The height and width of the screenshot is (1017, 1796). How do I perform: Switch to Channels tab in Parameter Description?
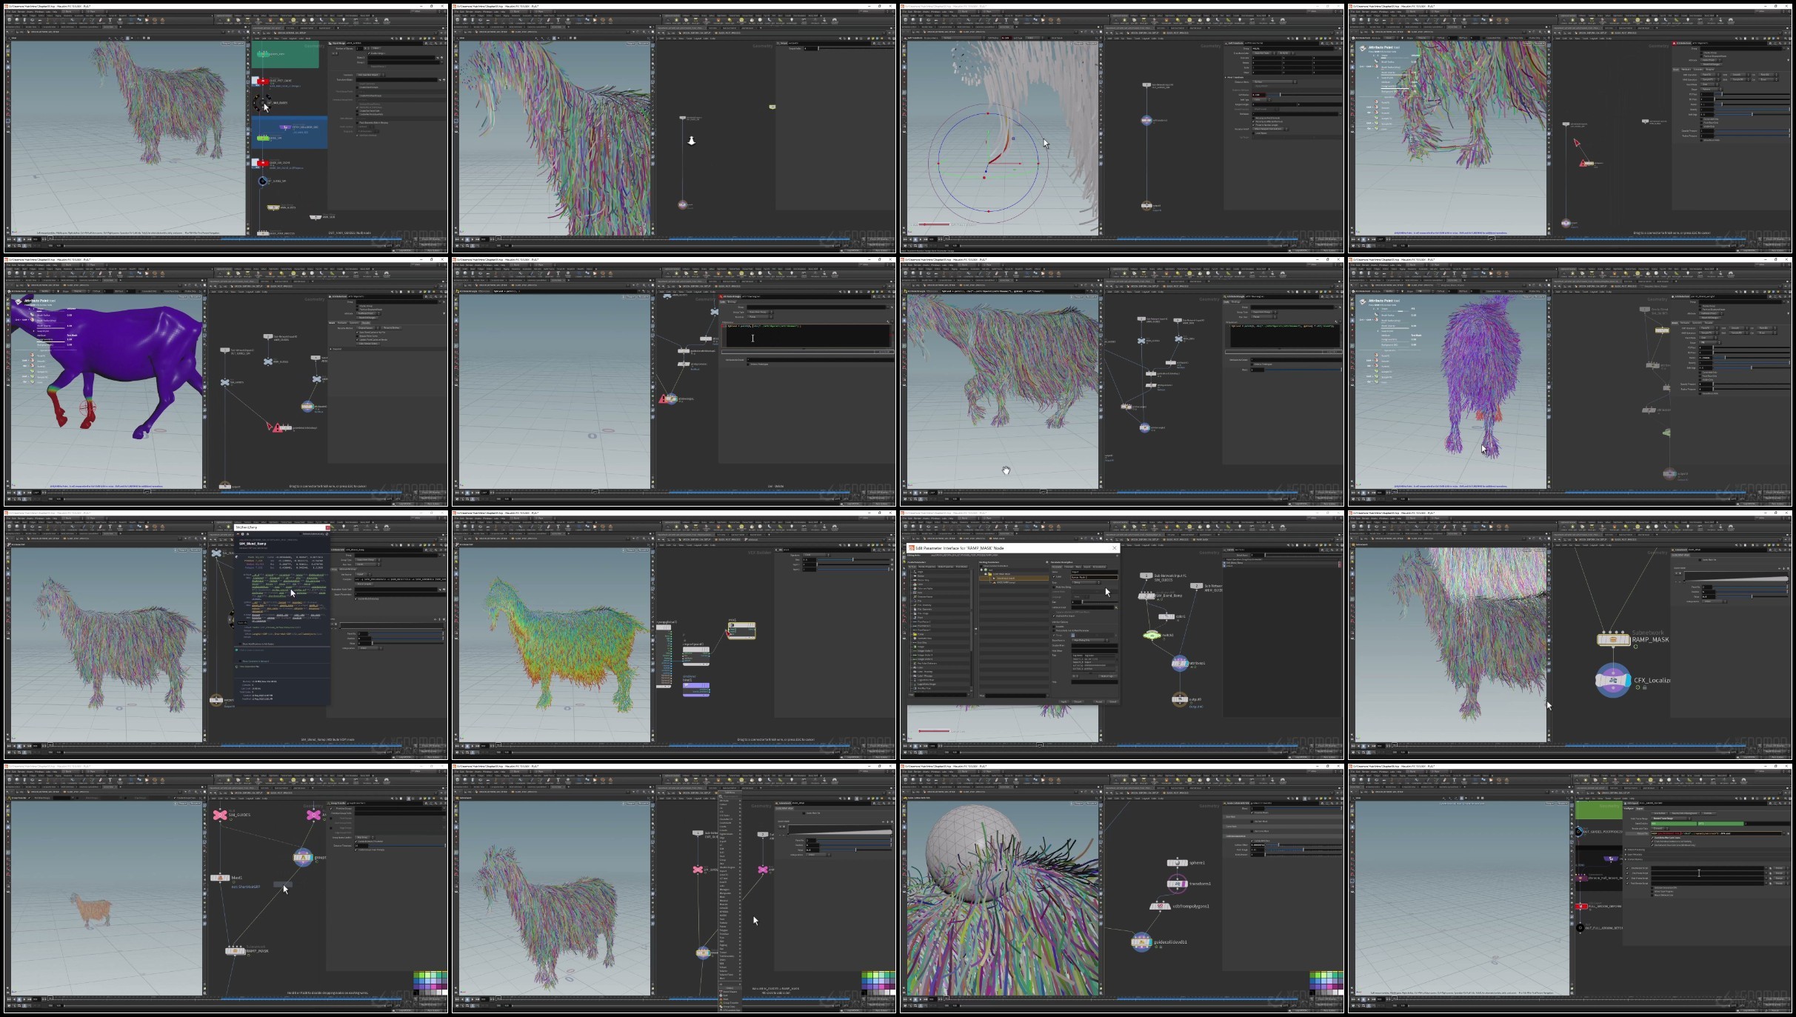(x=1069, y=567)
